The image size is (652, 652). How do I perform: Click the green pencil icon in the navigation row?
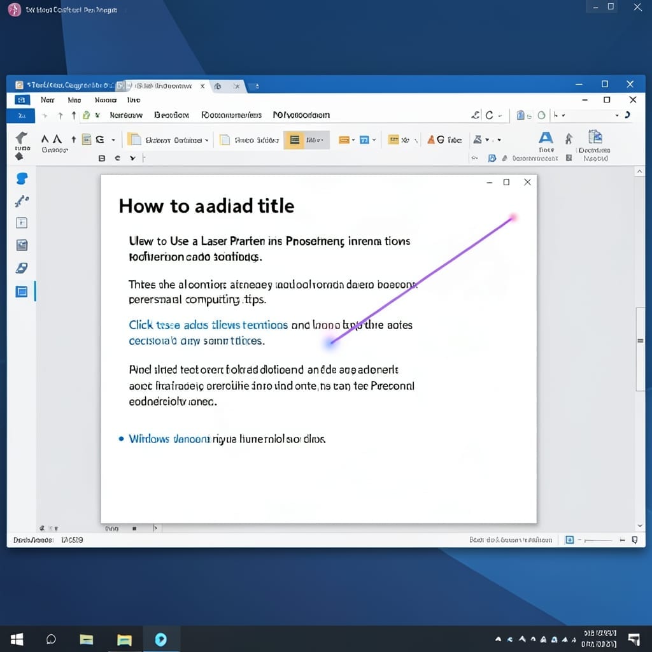(86, 115)
